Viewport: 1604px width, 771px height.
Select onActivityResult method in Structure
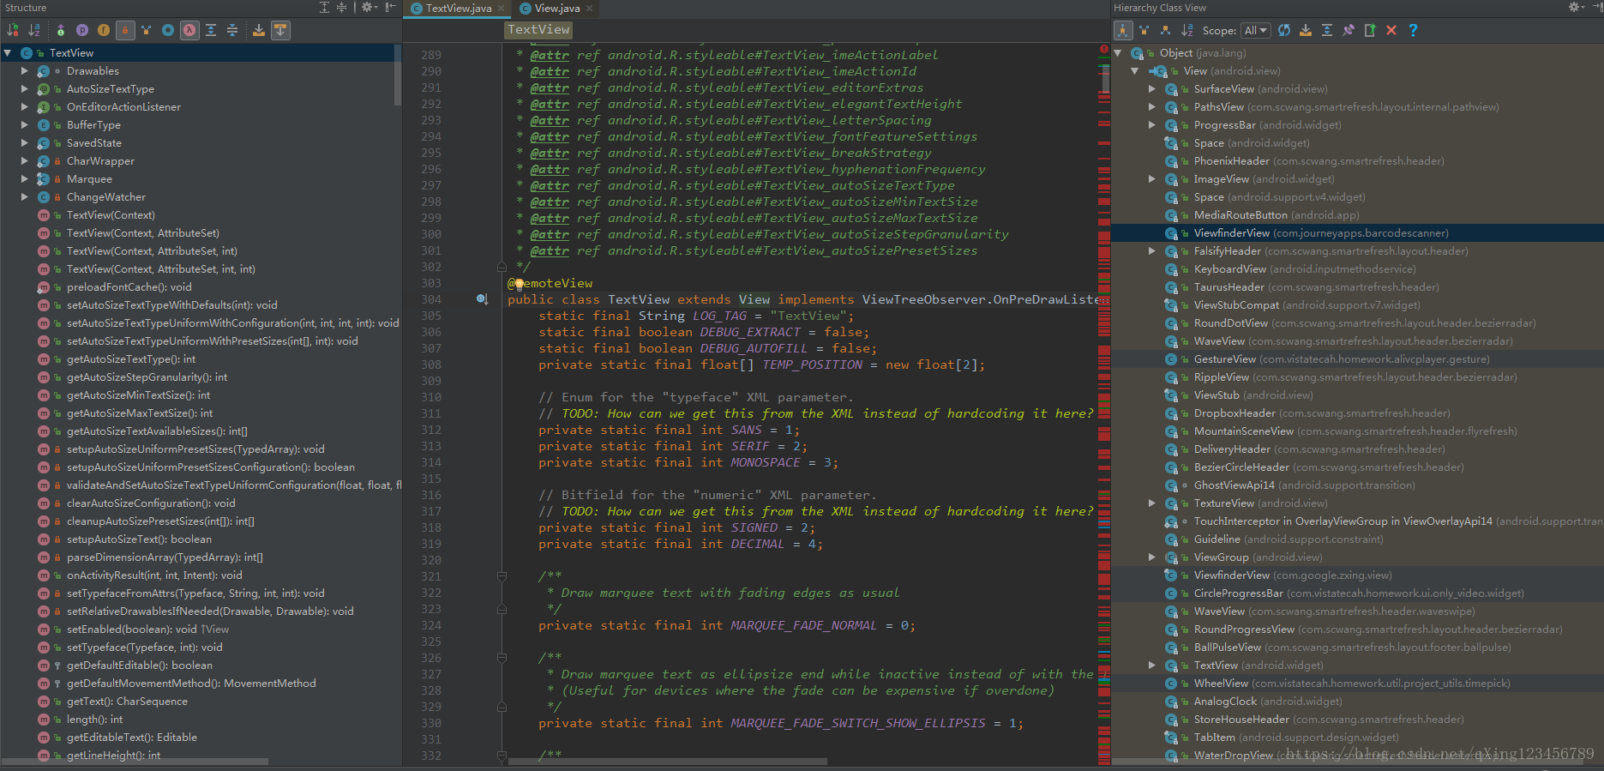[x=201, y=575]
